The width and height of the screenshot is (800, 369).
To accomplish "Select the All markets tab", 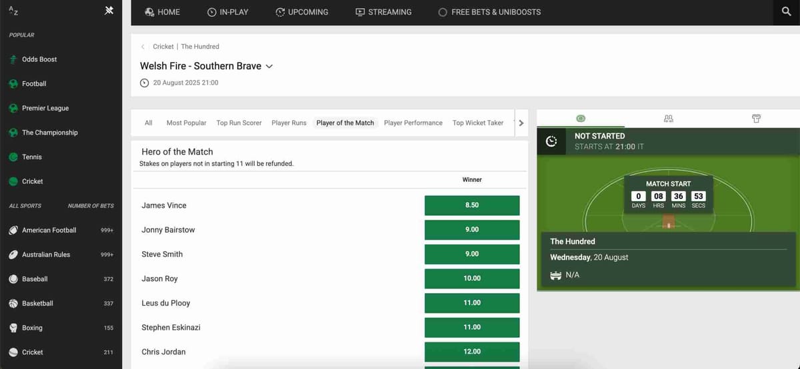I will [x=149, y=123].
